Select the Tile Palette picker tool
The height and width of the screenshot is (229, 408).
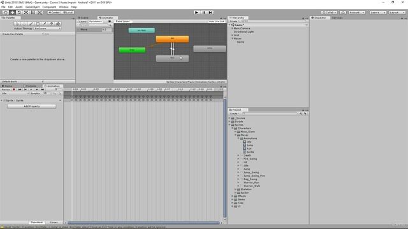pyautogui.click(x=45, y=24)
